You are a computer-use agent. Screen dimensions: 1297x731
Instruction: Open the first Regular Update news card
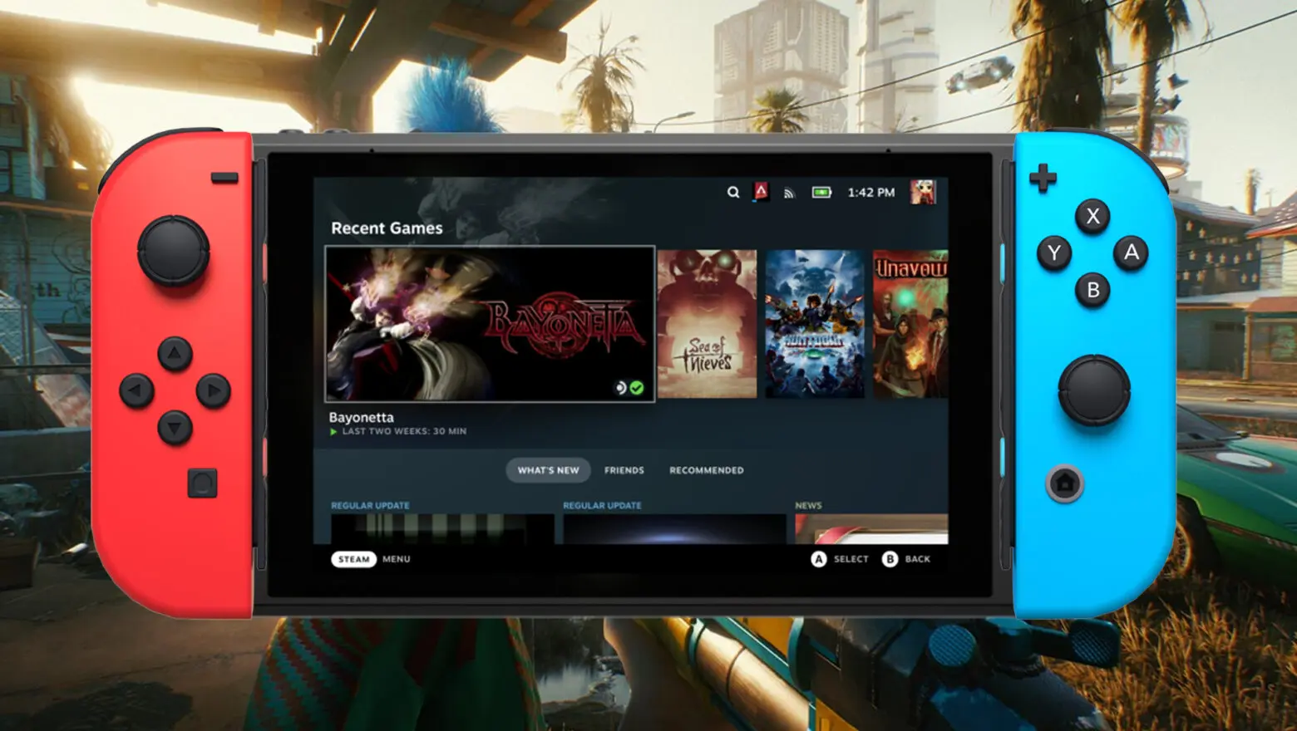point(442,528)
